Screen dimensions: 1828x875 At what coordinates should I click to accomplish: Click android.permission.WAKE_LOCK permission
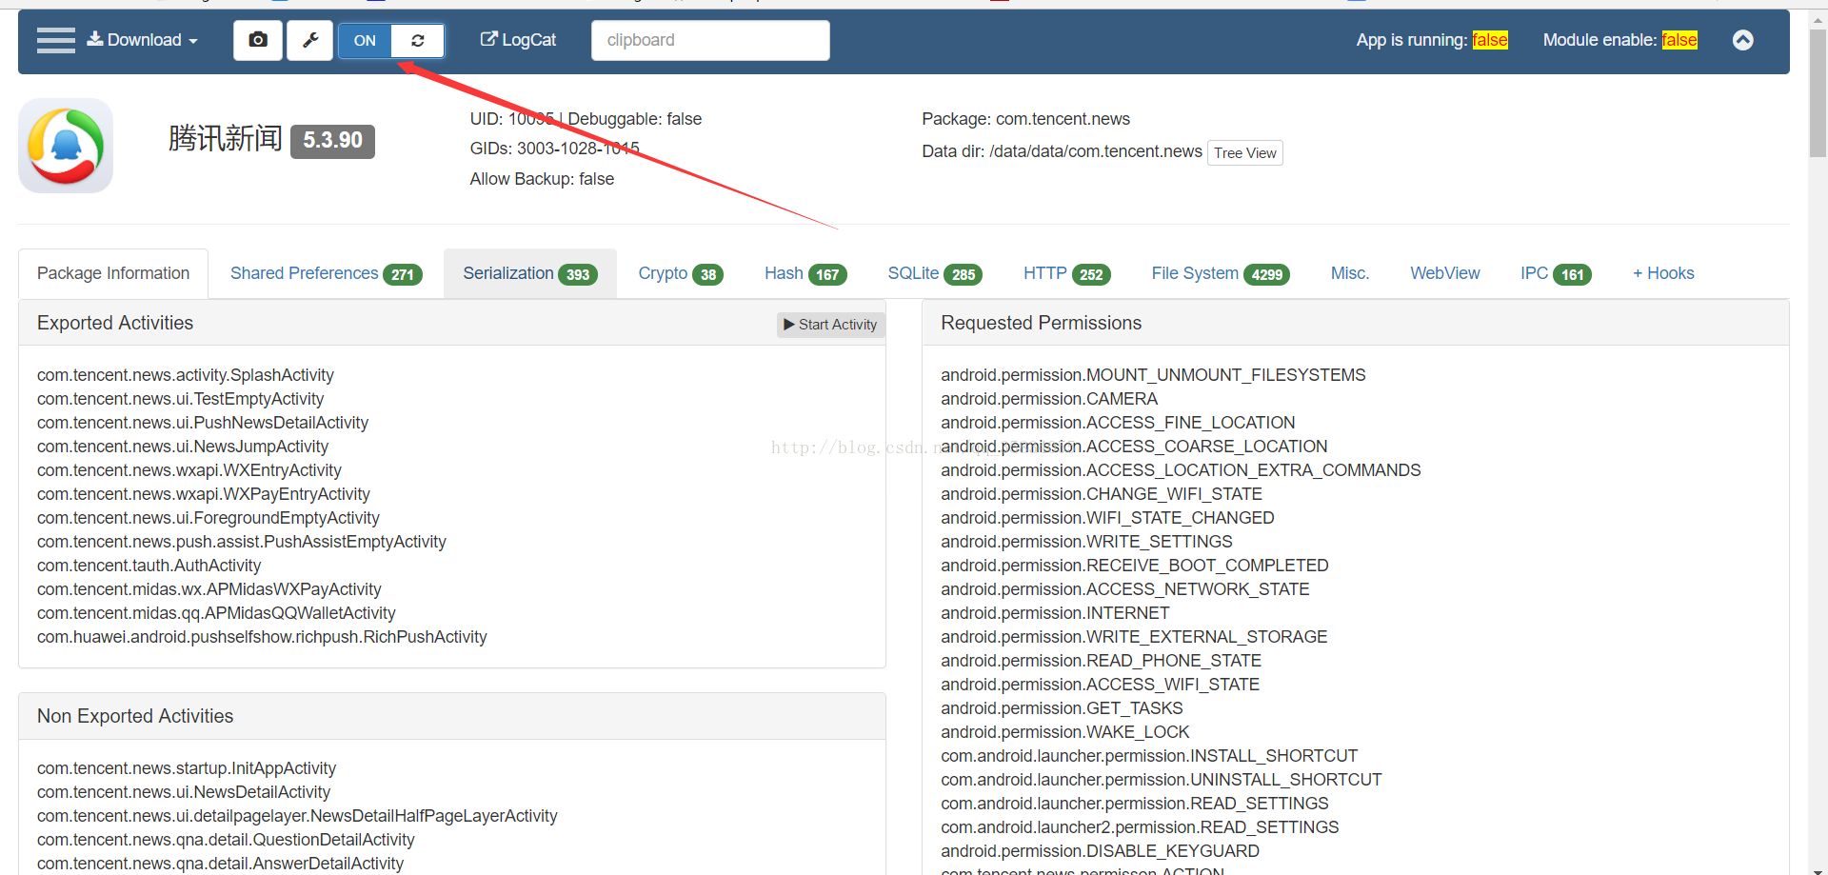click(1065, 732)
